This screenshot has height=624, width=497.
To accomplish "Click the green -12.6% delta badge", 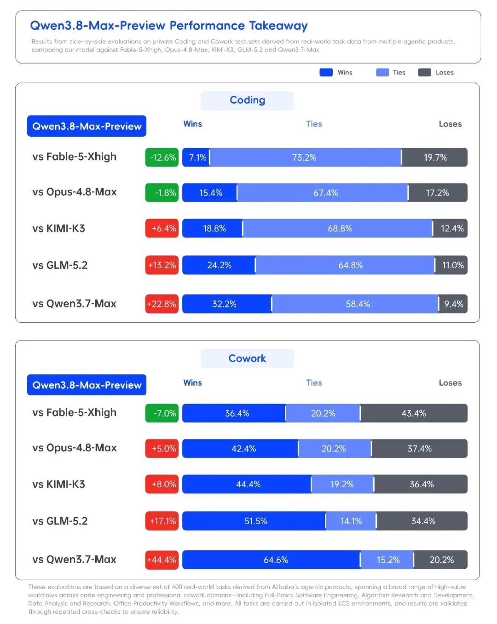I will (162, 157).
